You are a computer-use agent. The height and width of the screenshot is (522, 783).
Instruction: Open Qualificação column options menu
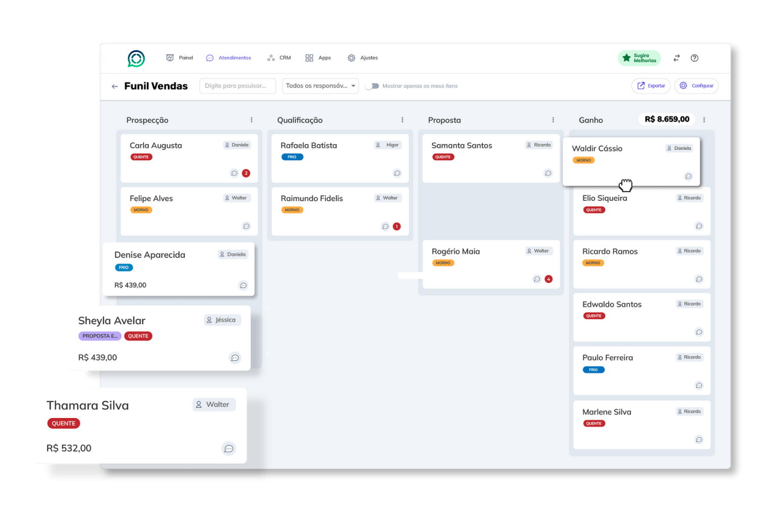402,120
